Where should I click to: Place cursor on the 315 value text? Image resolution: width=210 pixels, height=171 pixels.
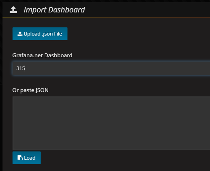(x=20, y=68)
